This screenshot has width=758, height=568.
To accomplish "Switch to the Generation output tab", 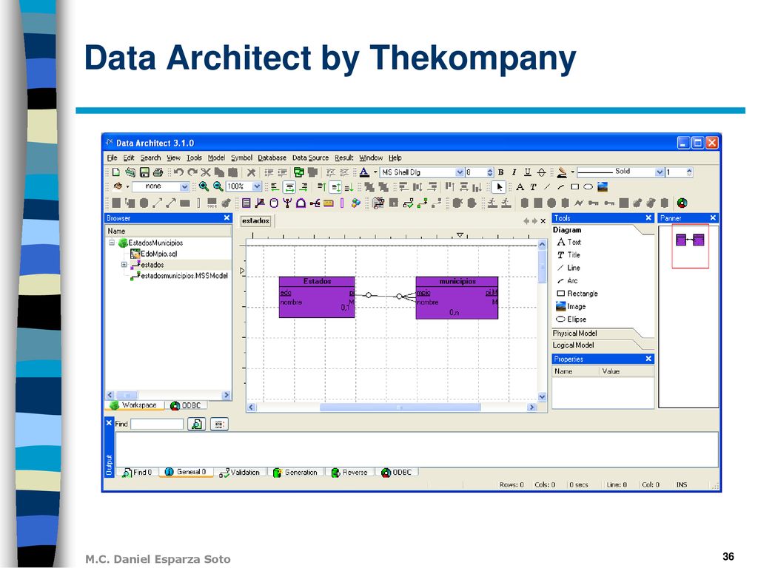I will (x=295, y=473).
